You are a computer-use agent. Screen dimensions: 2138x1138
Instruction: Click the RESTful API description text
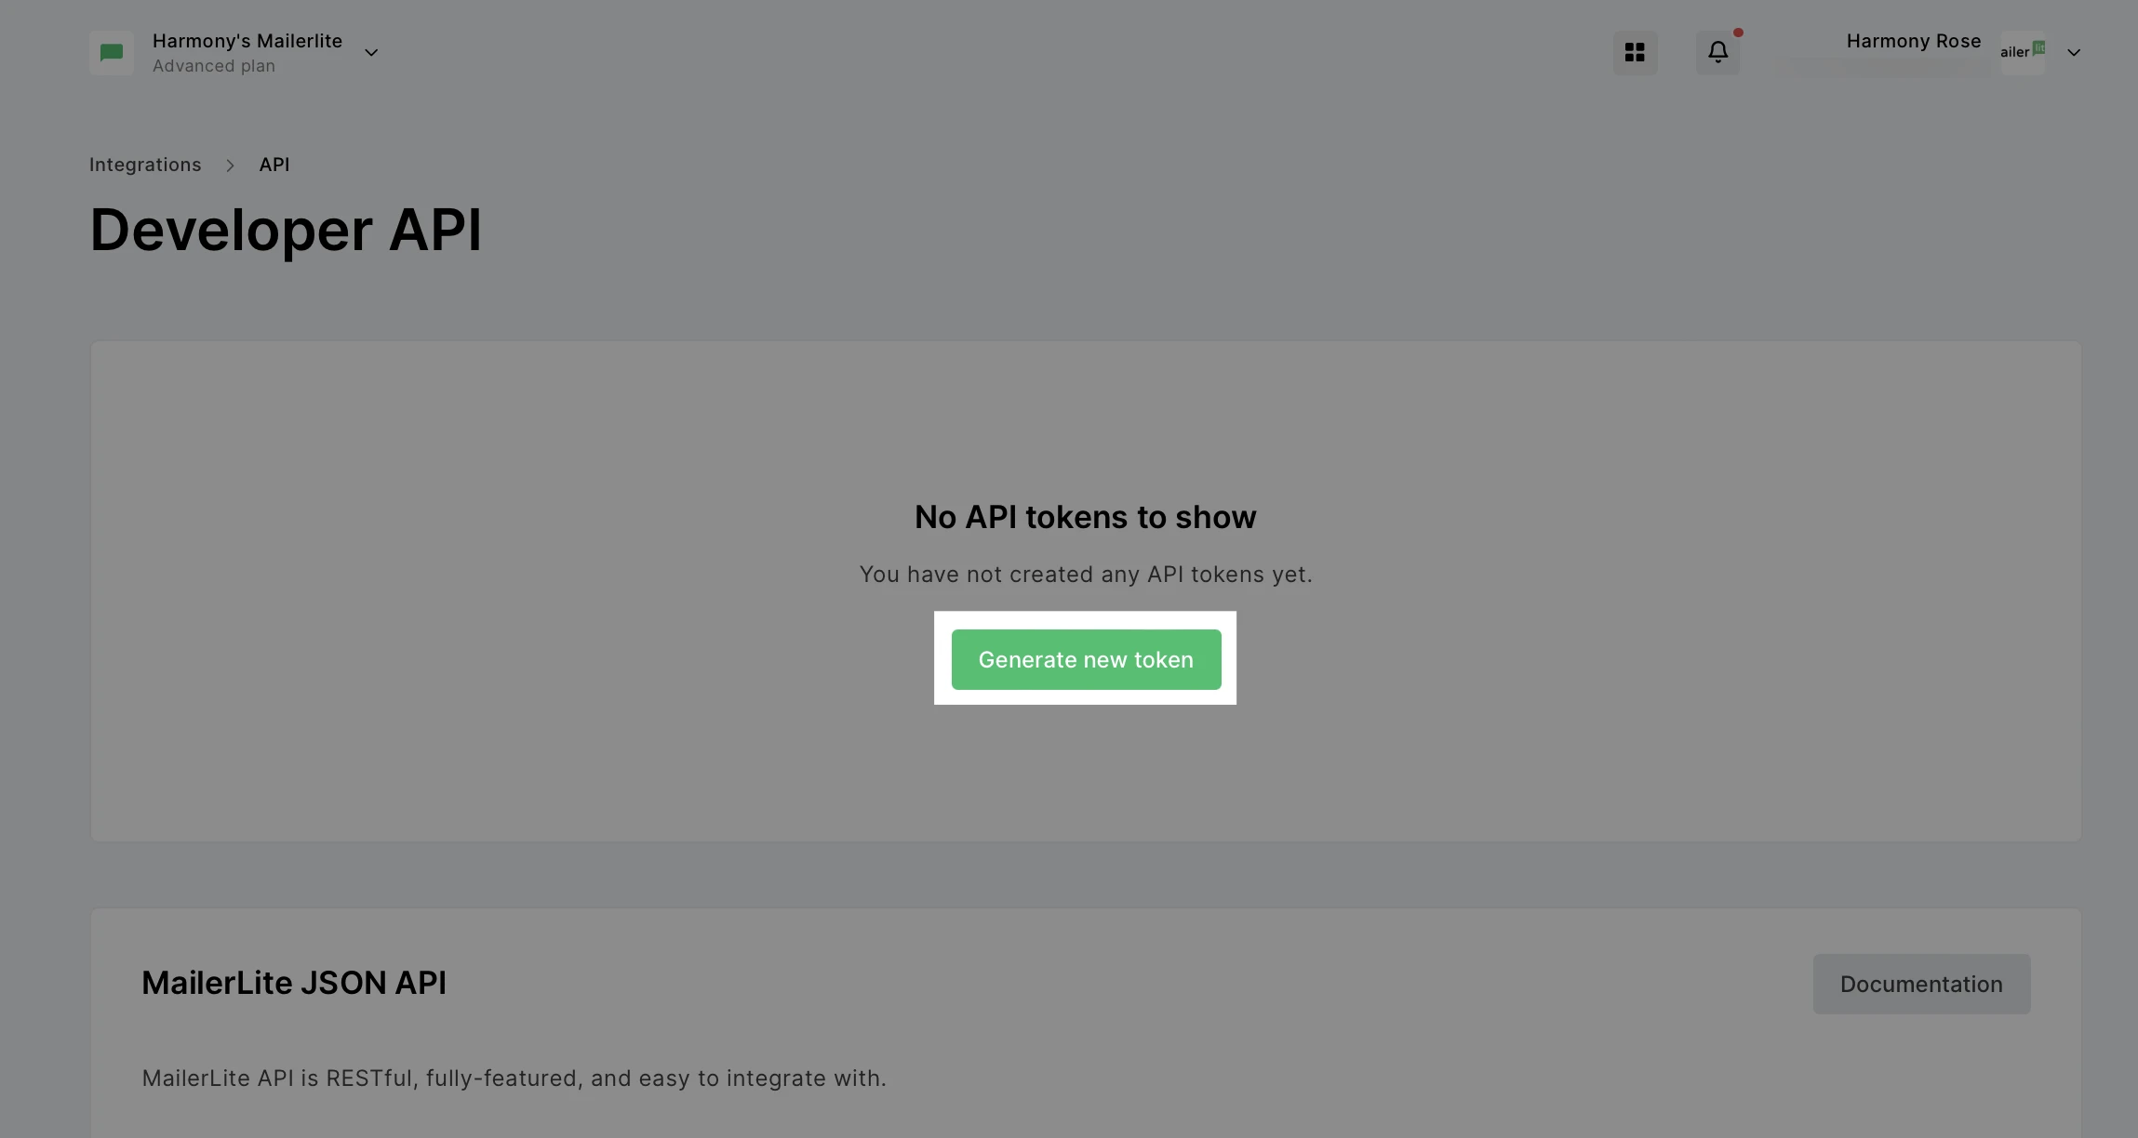(514, 1078)
